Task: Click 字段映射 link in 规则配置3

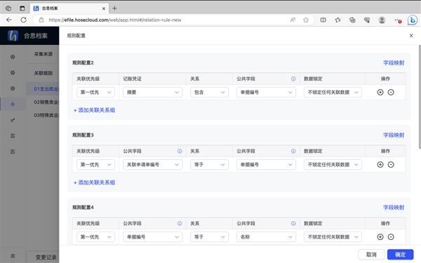Action: click(x=394, y=135)
